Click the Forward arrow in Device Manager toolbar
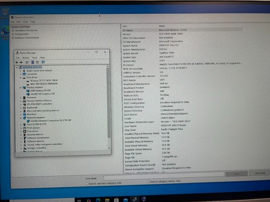 point(21,62)
